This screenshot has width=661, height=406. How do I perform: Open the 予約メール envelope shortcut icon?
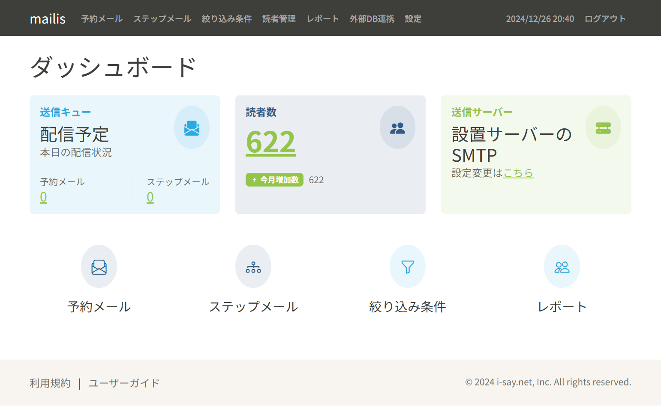(99, 267)
